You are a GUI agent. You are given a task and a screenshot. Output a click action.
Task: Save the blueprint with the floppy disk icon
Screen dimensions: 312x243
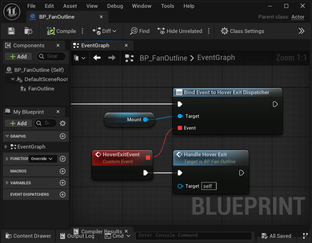[11, 31]
